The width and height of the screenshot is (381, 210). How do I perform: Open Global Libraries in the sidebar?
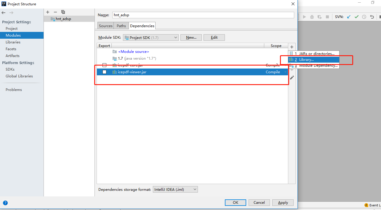coord(19,76)
